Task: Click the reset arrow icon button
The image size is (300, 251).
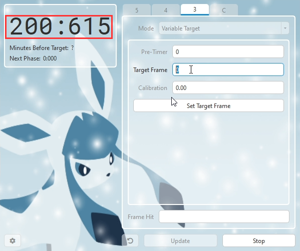Action: [130, 240]
